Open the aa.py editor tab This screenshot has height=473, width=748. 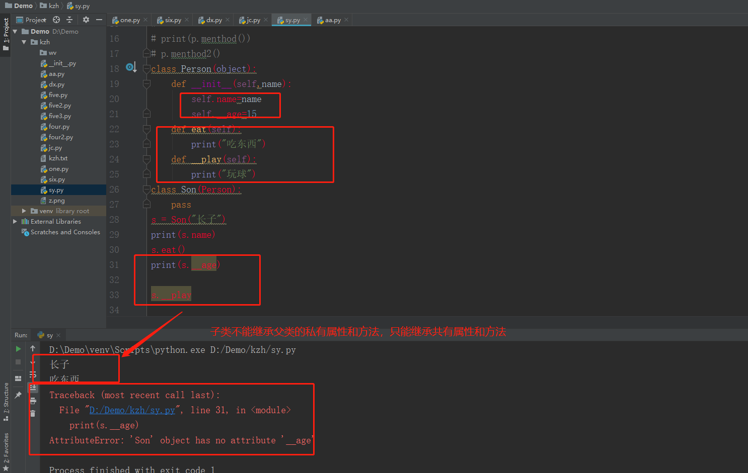click(x=331, y=20)
